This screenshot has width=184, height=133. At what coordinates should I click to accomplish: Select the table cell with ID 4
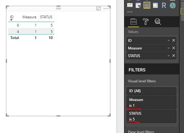pyautogui.click(x=18, y=31)
